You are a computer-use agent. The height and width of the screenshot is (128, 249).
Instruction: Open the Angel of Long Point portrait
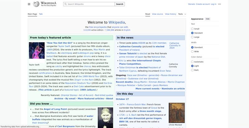pyautogui.click(x=105, y=117)
